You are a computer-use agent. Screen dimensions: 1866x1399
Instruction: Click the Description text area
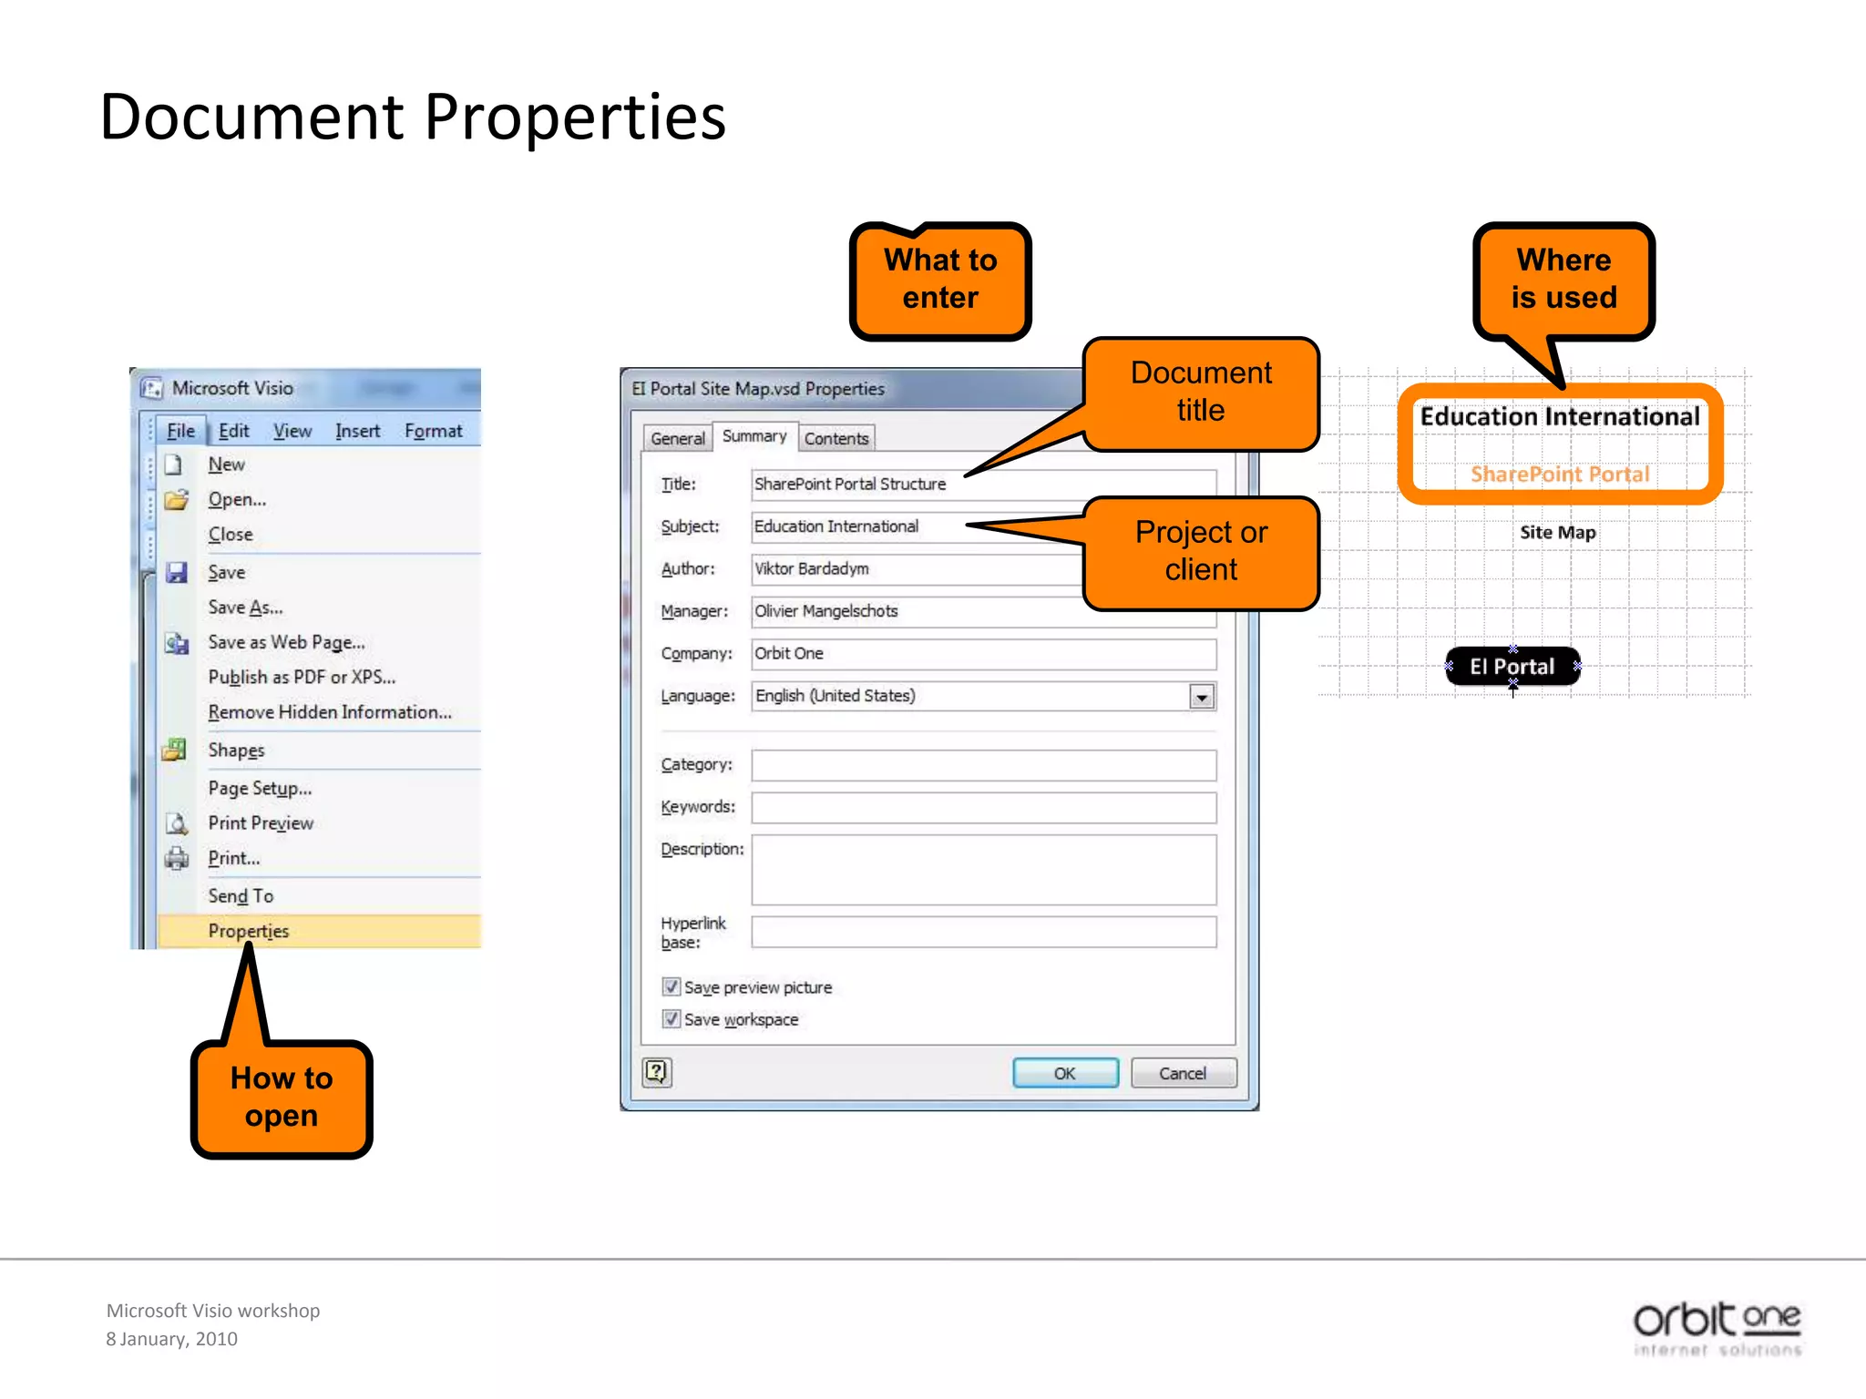click(983, 870)
